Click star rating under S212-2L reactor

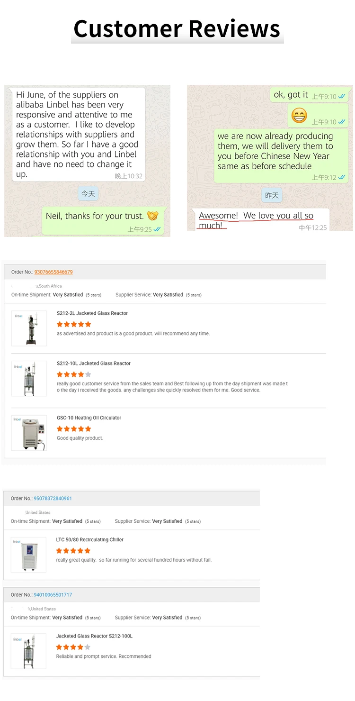74,324
